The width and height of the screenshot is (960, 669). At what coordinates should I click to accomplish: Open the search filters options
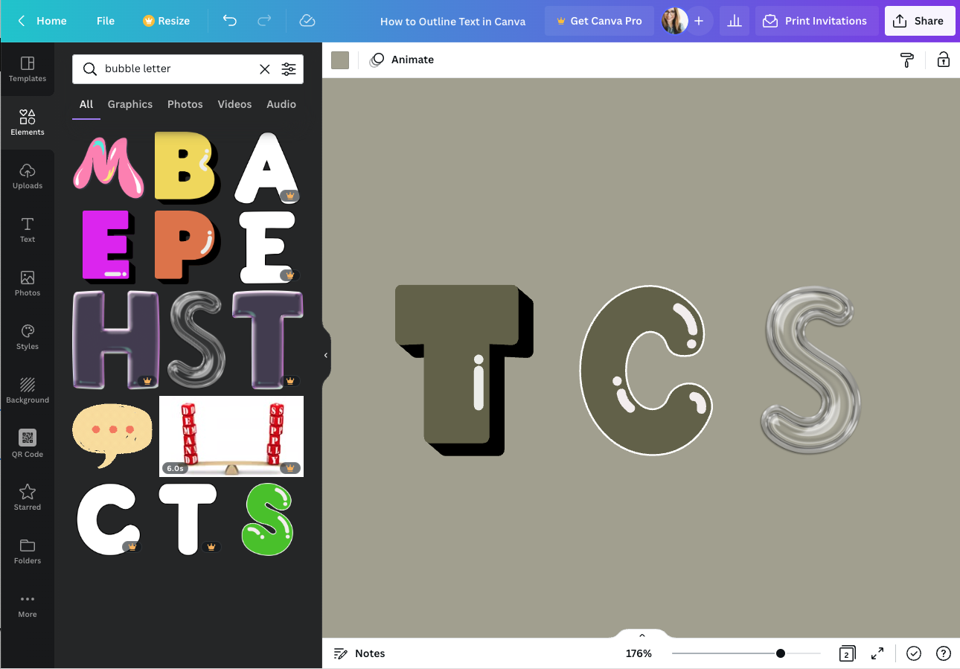pos(289,68)
